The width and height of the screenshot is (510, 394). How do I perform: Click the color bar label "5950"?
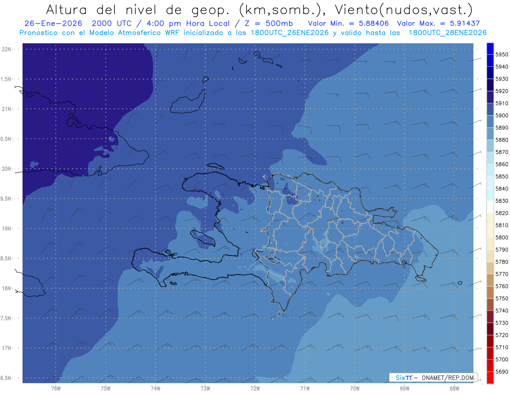point(502,54)
